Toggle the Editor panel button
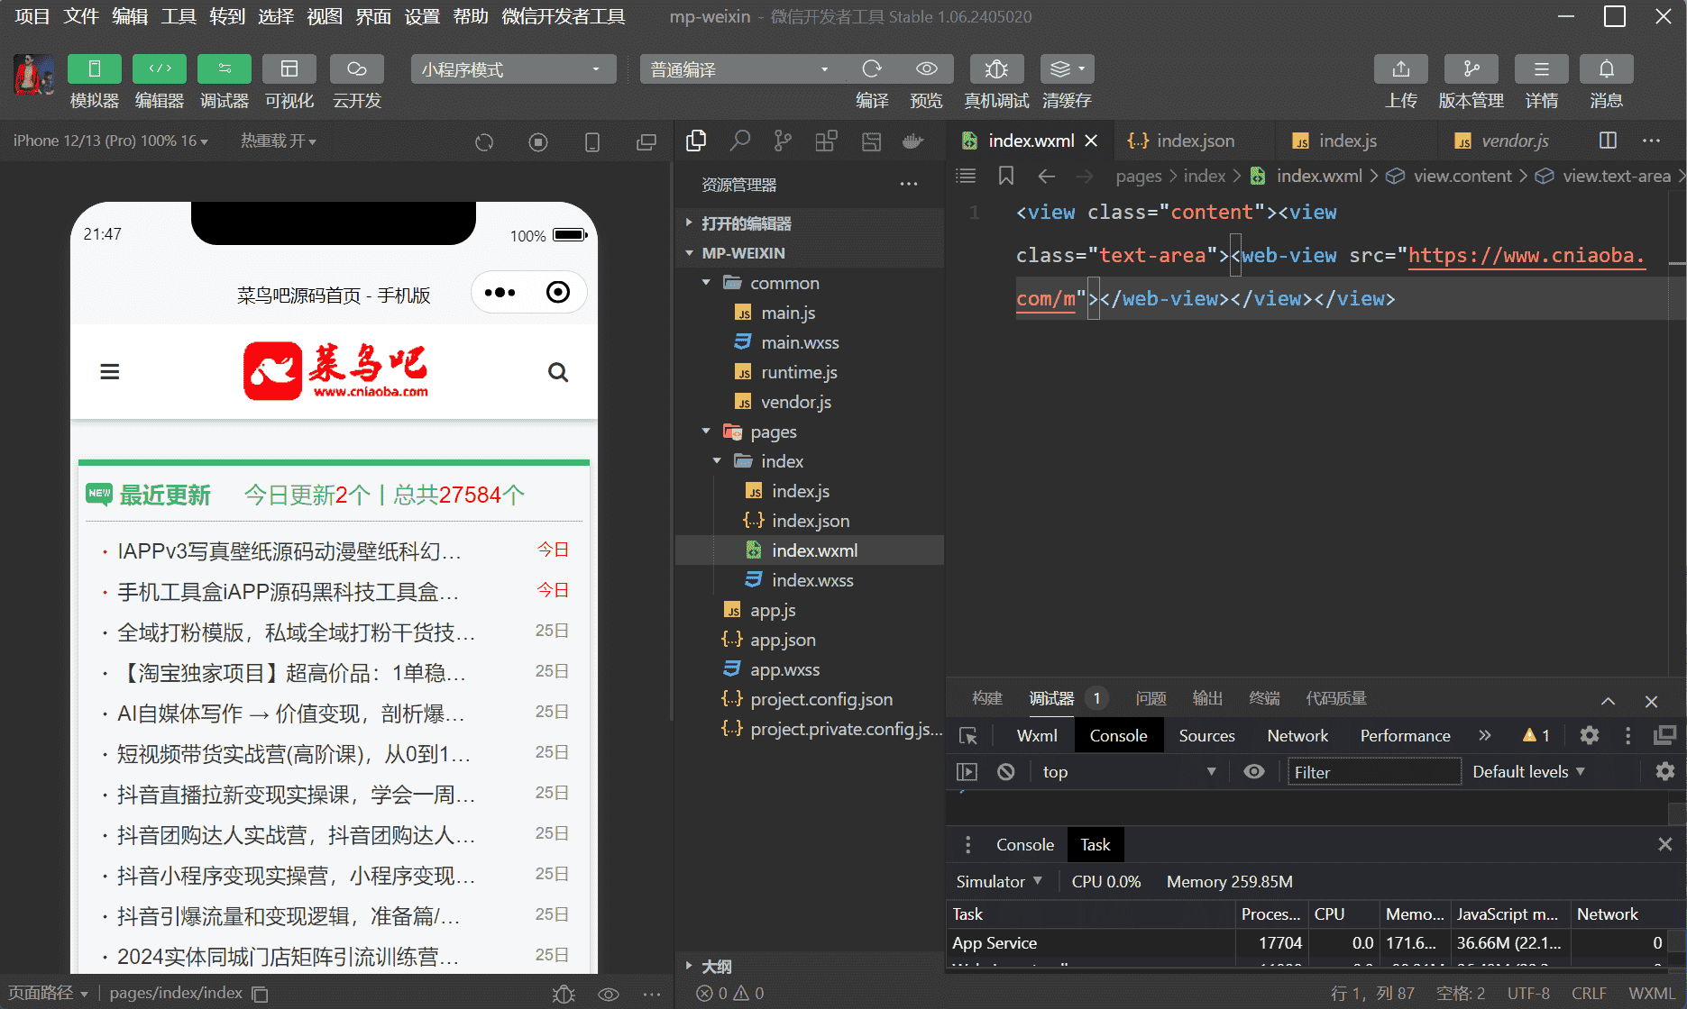The width and height of the screenshot is (1687, 1009). pos(159,69)
